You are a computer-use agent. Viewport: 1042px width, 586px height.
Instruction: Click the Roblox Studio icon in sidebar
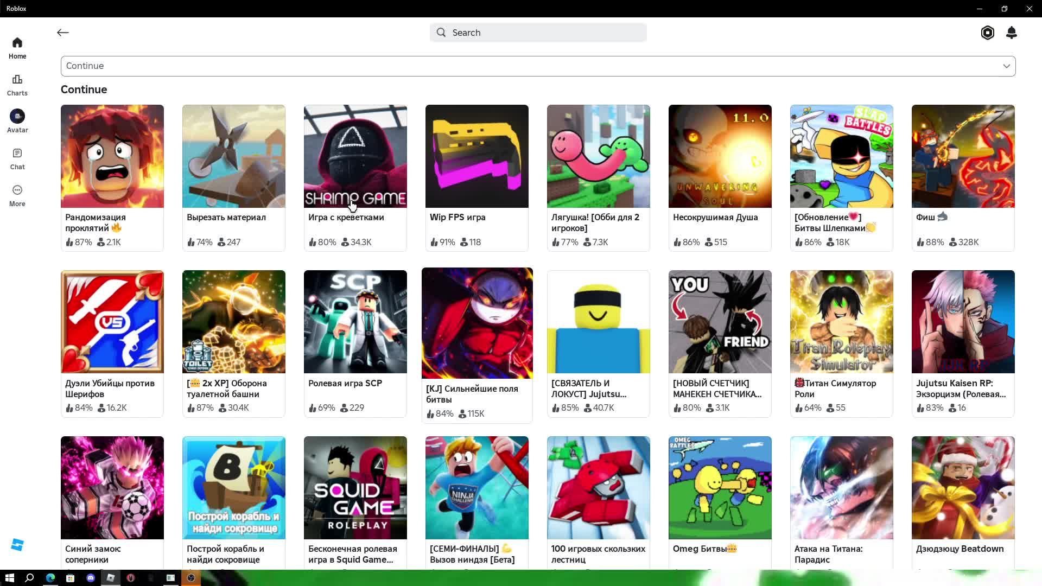point(17,545)
